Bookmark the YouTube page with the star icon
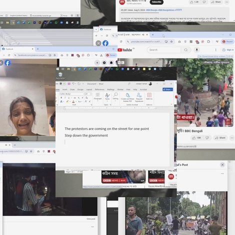The height and width of the screenshot is (235, 235). click(171, 41)
